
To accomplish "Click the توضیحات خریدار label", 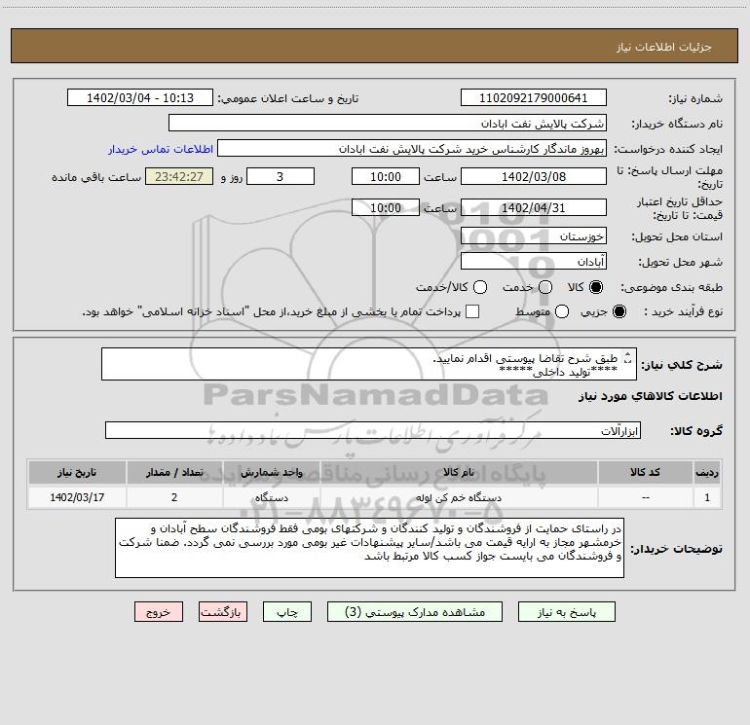I will [676, 549].
